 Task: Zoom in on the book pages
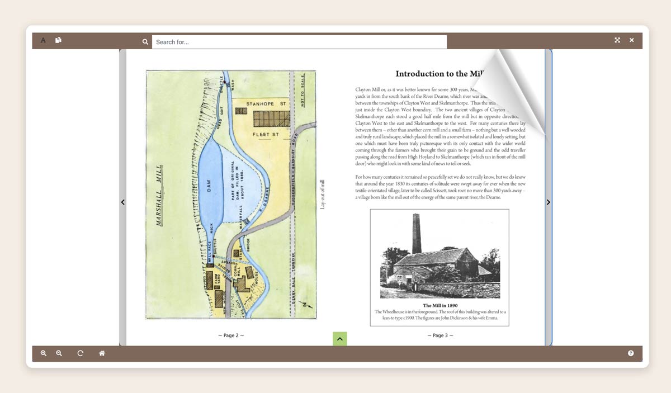pos(44,353)
